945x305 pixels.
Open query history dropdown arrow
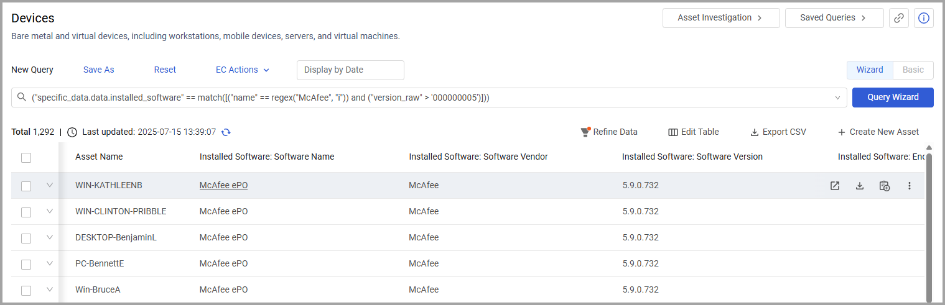pyautogui.click(x=837, y=98)
